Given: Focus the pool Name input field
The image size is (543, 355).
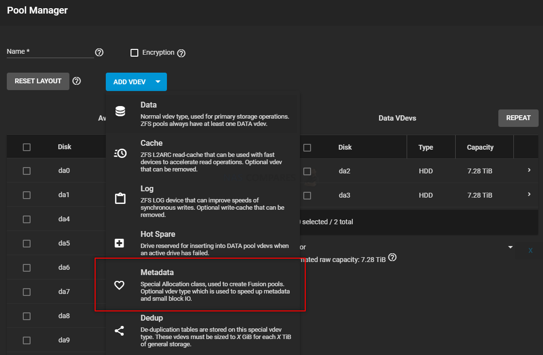Looking at the screenshot, I should 50,52.
